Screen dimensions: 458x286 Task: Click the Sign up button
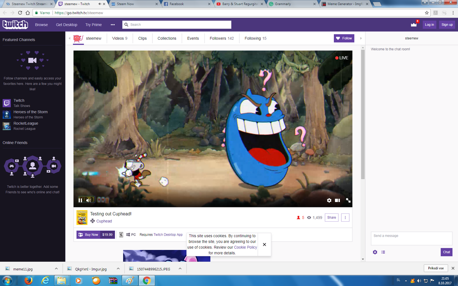point(447,25)
